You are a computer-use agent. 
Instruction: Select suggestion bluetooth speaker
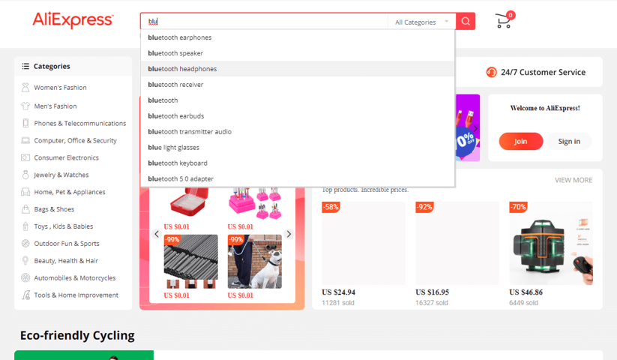(298, 53)
